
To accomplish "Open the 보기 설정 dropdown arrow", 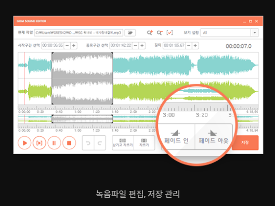I will click(x=255, y=33).
